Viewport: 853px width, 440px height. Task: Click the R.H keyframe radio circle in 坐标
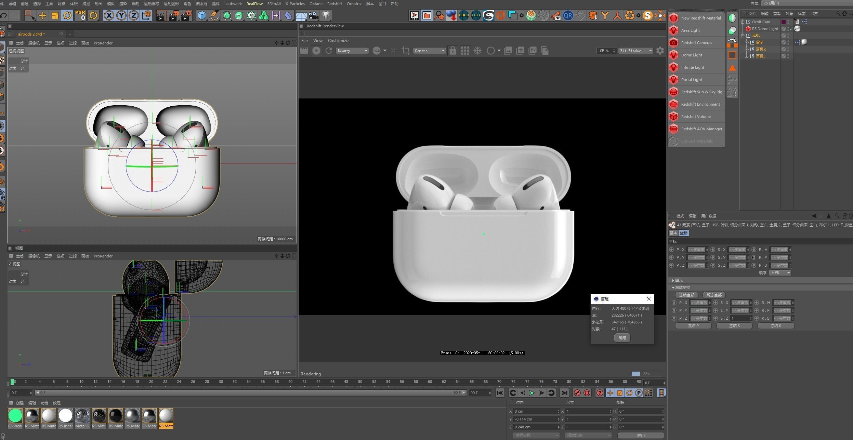754,250
